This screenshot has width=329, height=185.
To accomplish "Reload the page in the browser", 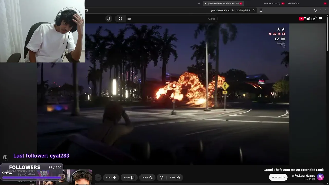I will pos(315,10).
